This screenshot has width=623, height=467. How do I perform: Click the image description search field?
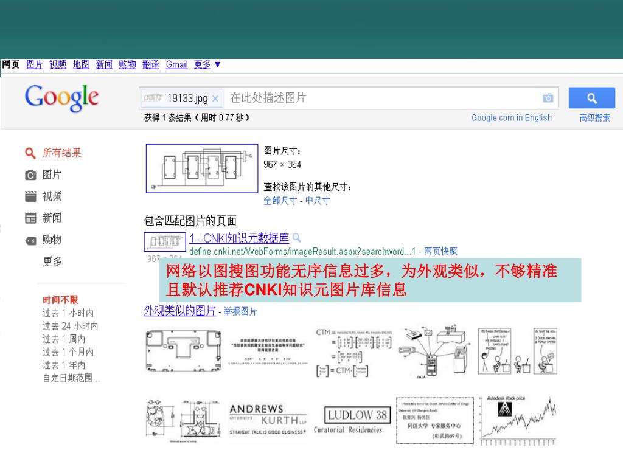point(381,98)
